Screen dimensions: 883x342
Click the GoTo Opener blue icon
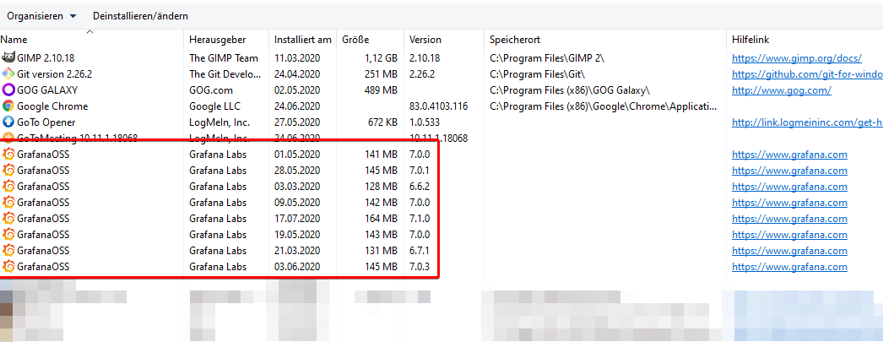8,122
